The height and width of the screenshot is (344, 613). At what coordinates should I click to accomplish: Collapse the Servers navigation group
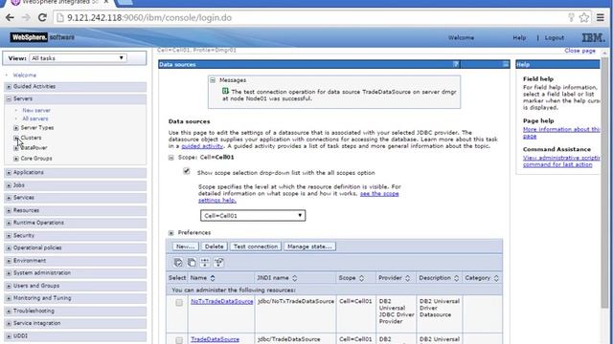[x=9, y=99]
